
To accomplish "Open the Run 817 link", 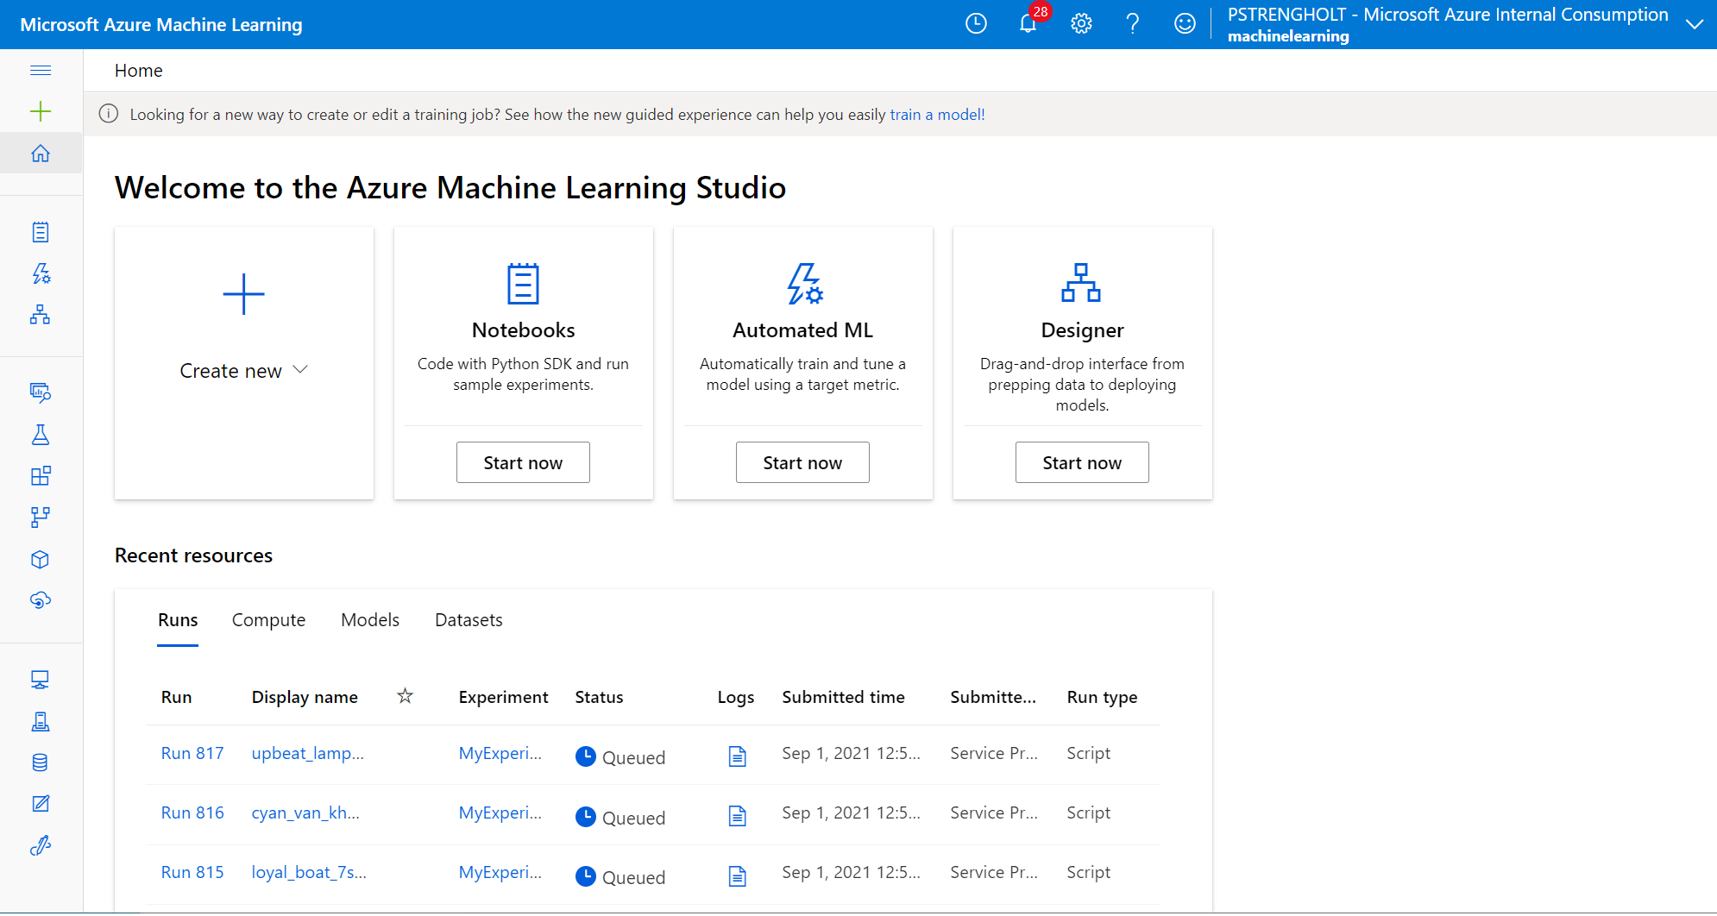I will pyautogui.click(x=192, y=754).
